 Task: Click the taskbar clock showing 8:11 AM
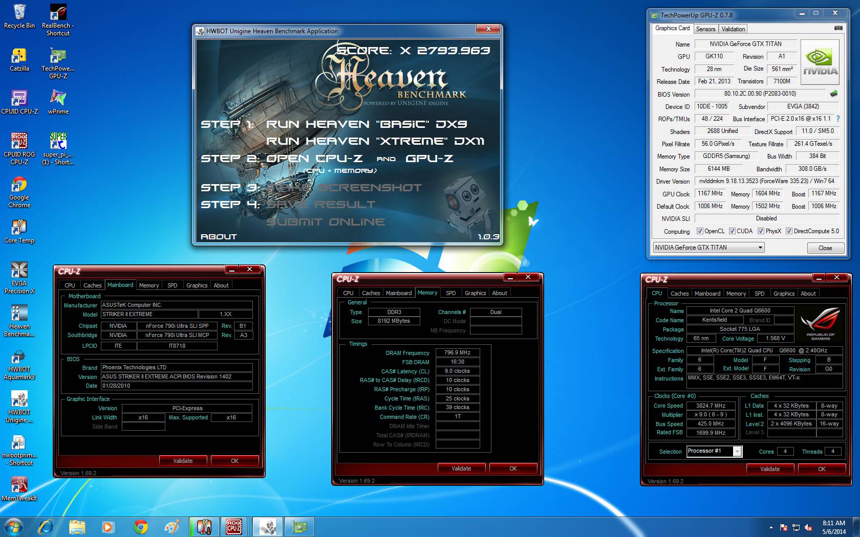(x=834, y=527)
